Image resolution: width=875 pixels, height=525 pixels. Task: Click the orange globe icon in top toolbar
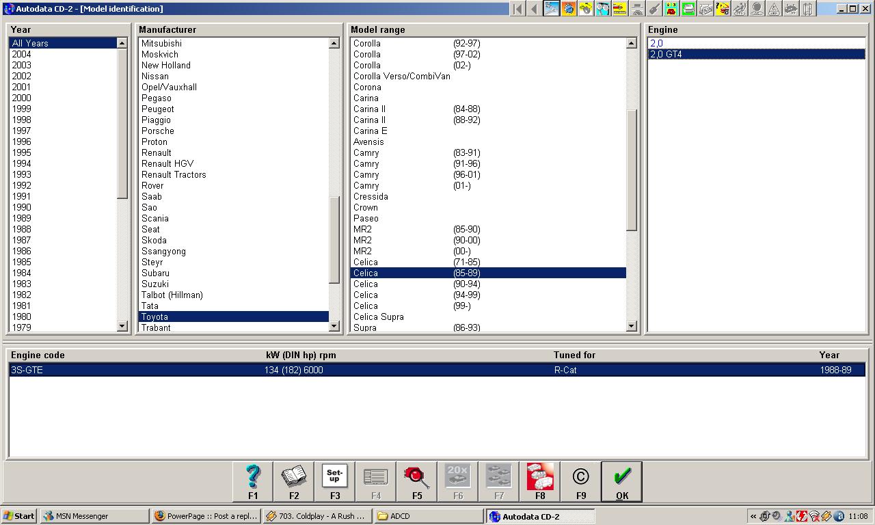tap(569, 9)
